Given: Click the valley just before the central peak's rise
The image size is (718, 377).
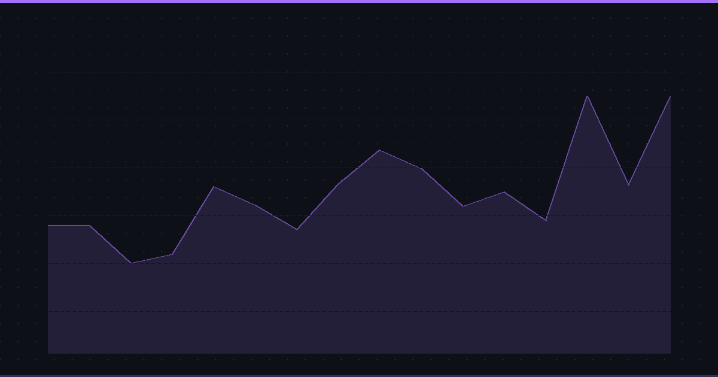Looking at the screenshot, I should tap(297, 229).
